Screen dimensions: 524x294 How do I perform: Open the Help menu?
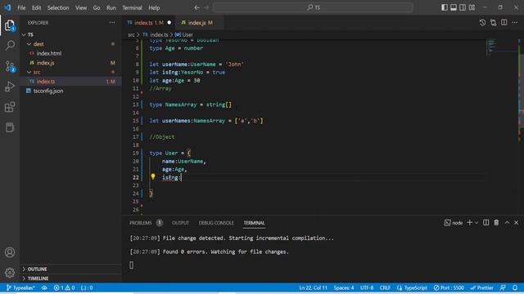pyautogui.click(x=154, y=7)
